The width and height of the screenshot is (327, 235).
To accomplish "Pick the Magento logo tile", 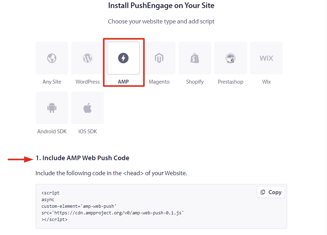I will click(x=159, y=58).
